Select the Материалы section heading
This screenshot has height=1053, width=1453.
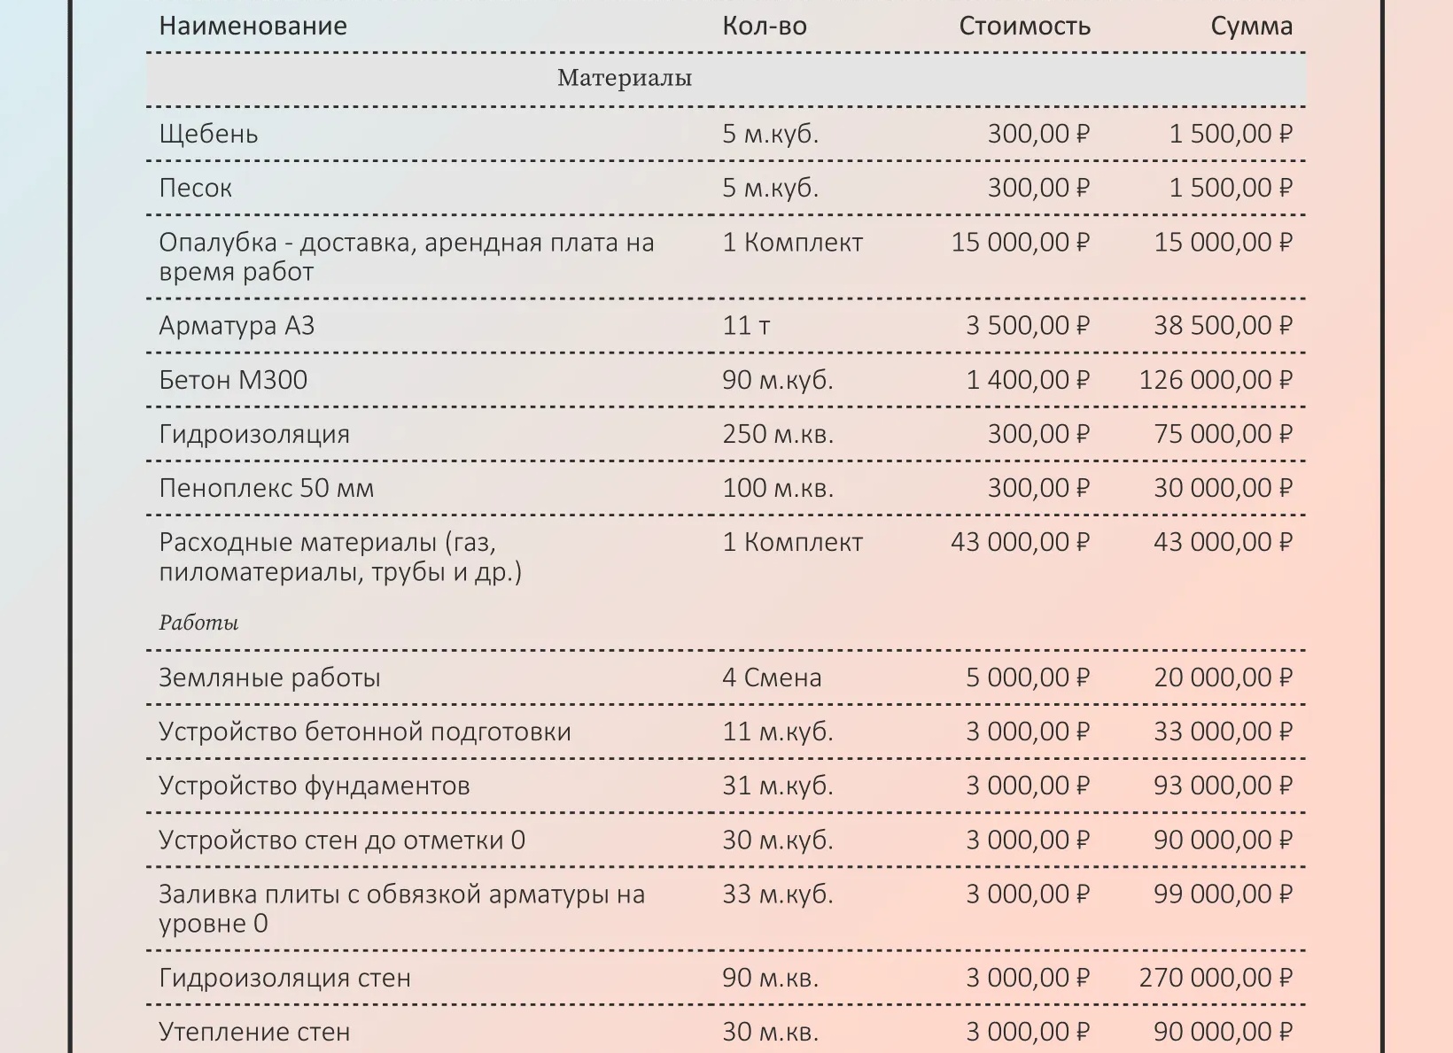(x=625, y=78)
